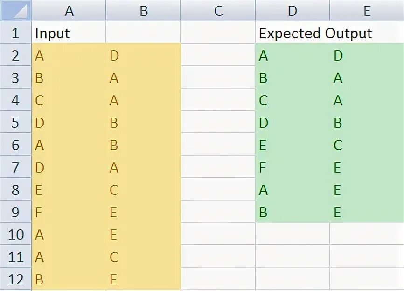Select cell B11 containing C
Screen dimensions: 404x291
coord(144,256)
